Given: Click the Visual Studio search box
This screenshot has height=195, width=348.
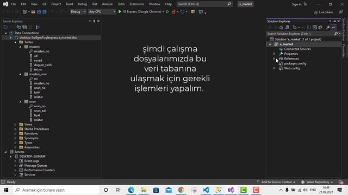Looking at the screenshot, I should pyautogui.click(x=204, y=4).
